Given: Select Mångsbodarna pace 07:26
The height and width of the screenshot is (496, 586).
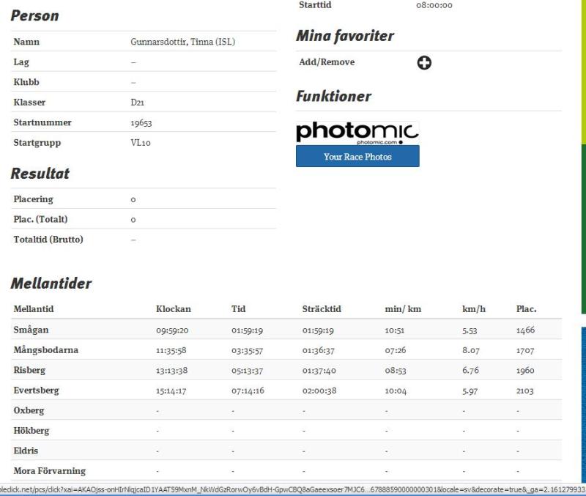Looking at the screenshot, I should point(396,350).
